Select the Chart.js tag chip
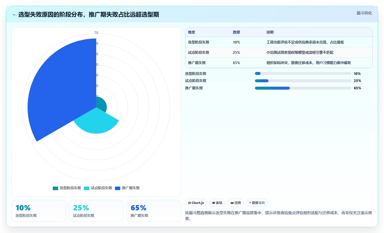 click(x=196, y=203)
